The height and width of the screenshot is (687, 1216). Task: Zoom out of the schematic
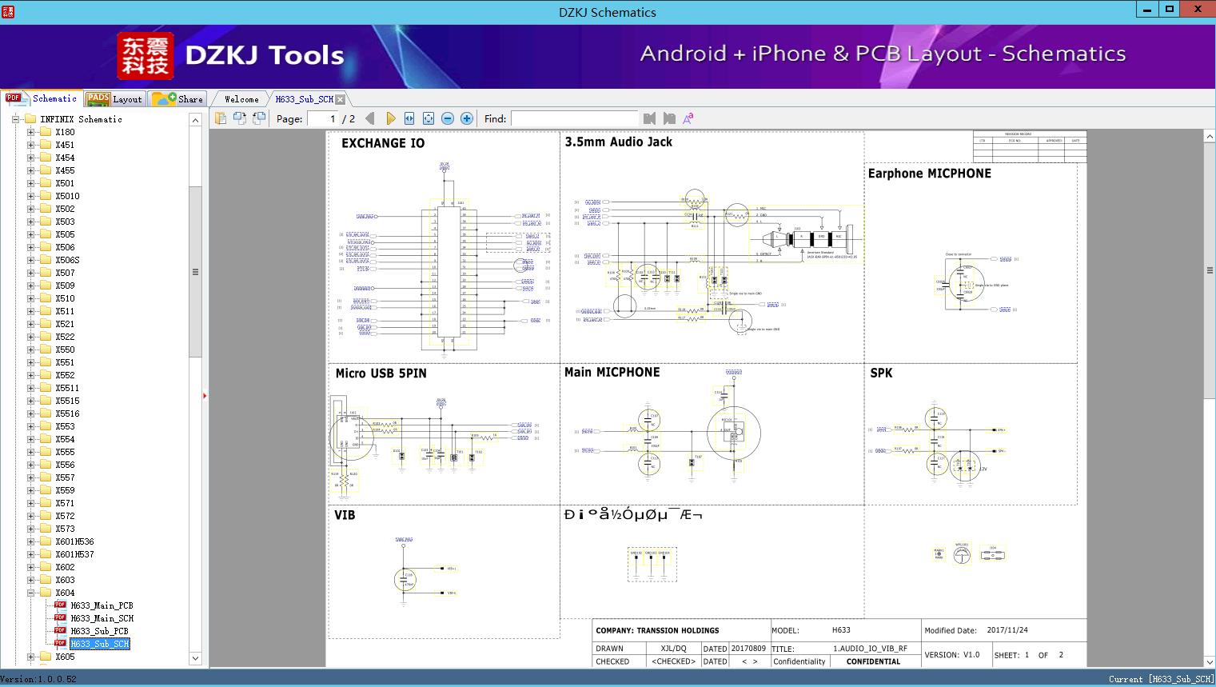pos(448,118)
